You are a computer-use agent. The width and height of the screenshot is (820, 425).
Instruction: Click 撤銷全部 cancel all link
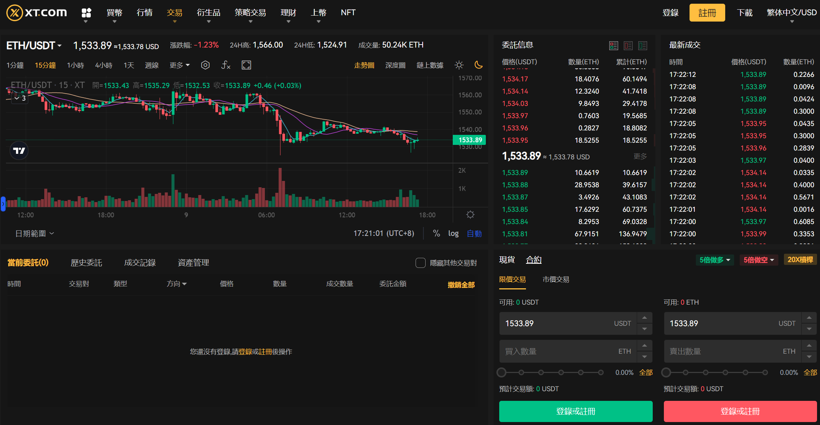[x=461, y=285]
